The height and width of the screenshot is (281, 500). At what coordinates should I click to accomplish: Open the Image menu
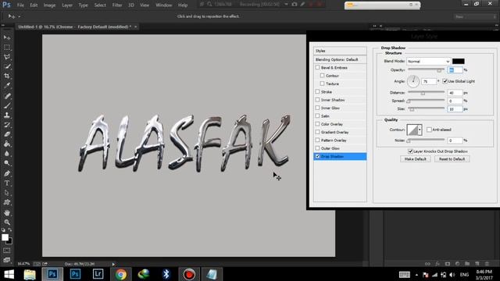pos(49,5)
